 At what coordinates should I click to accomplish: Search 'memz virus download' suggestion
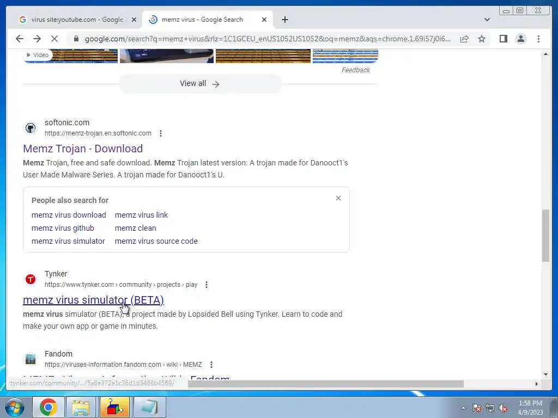point(69,215)
